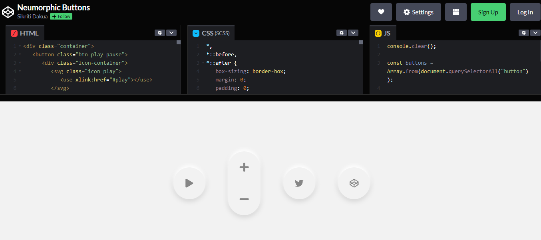Screen dimensions: 541x240
Task: Expand the CSS editor dropdown chevron
Action: pyautogui.click(x=353, y=33)
